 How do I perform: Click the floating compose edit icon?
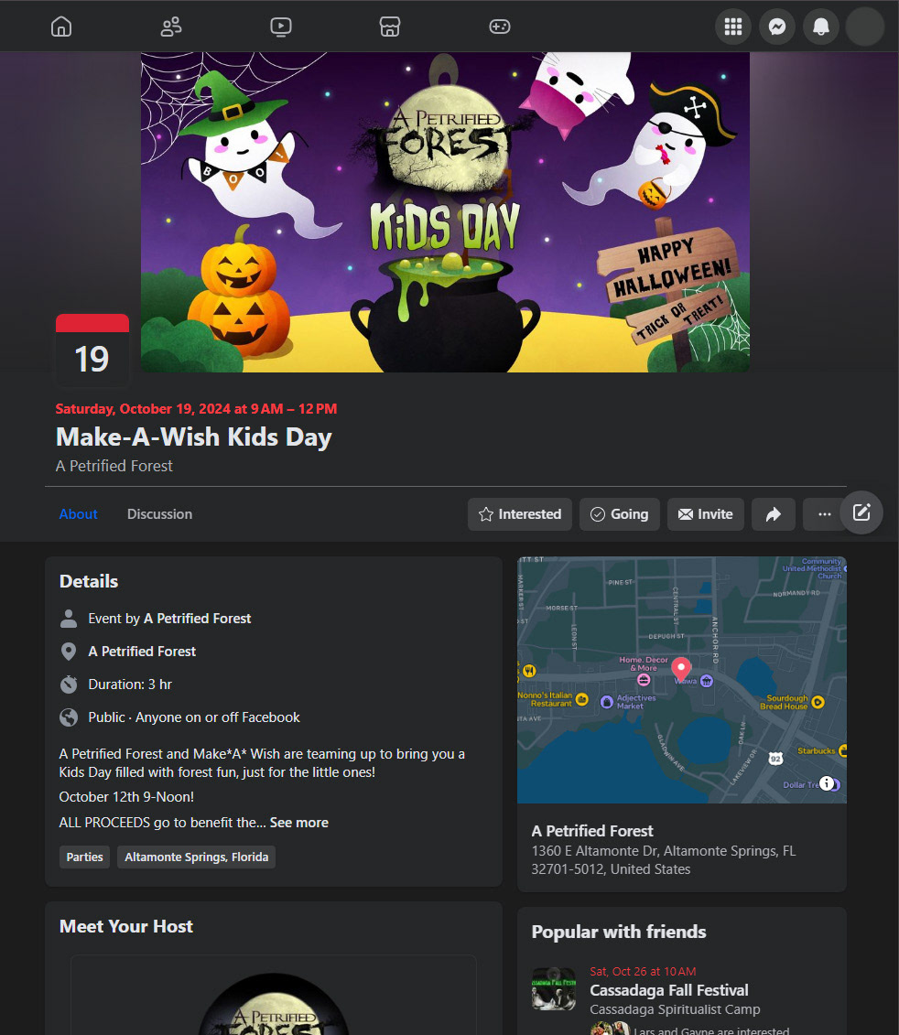coord(861,512)
